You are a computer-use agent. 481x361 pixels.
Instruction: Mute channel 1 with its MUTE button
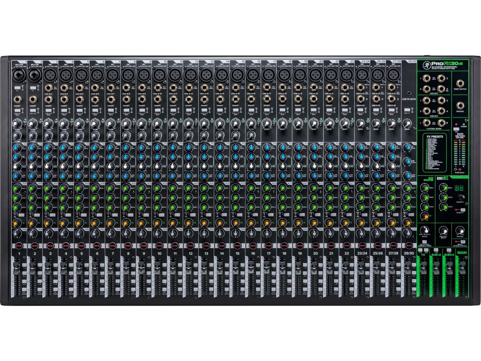pyautogui.click(x=19, y=246)
